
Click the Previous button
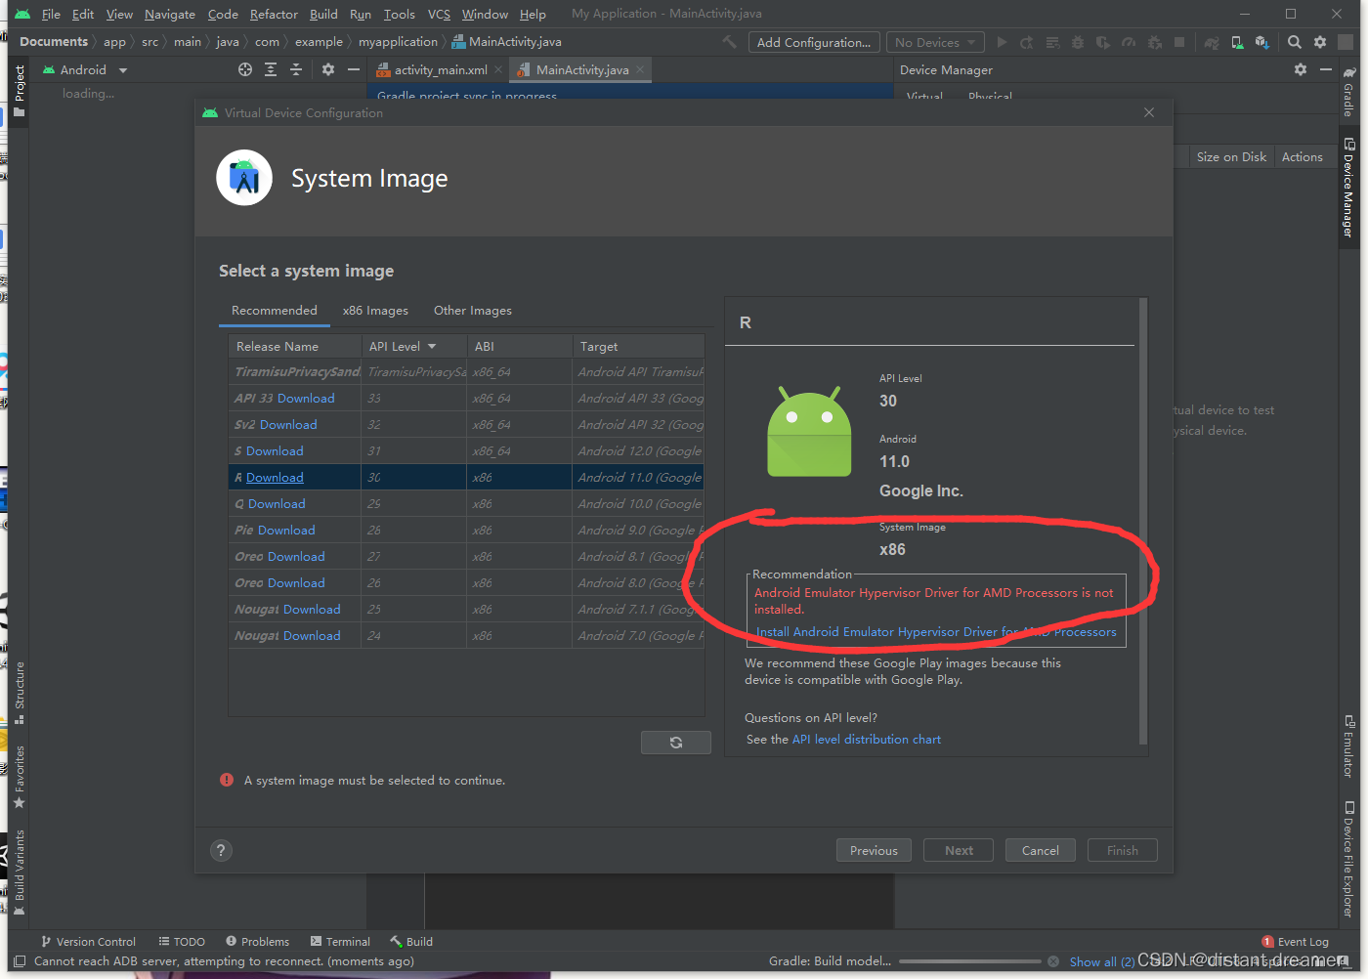coord(874,850)
